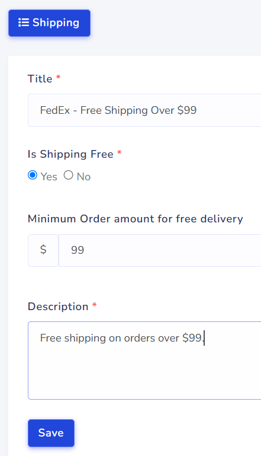Click the dollar sign currency prefix
This screenshot has width=261, height=456.
point(43,250)
